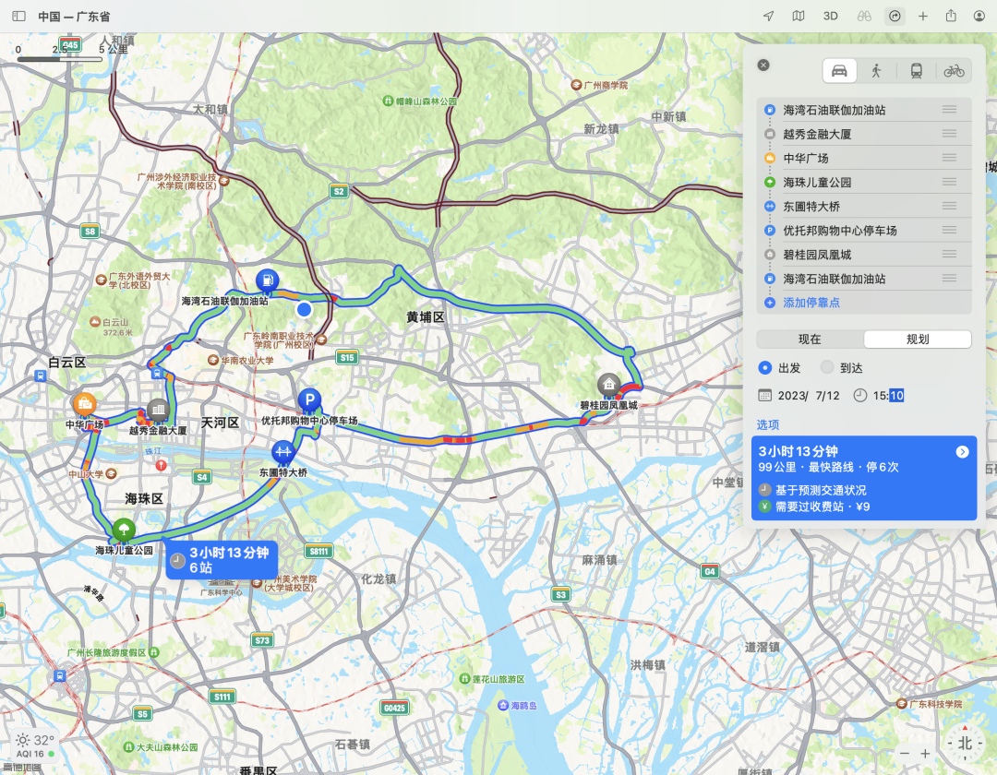Screen dimensions: 997x775
Task: Click 添加停靠点 to add stop
Action: (811, 303)
